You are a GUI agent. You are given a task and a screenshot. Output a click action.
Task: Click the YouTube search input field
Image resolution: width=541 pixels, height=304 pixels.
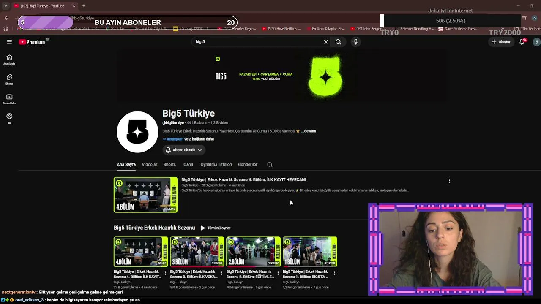257,42
